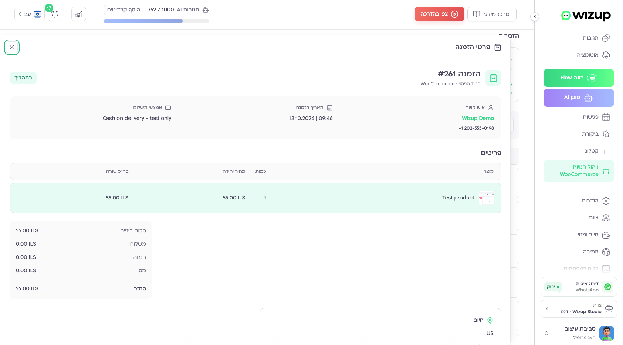Open תמיכה support in sidebar
Screen dimensions: 623x345
[x=596, y=252]
